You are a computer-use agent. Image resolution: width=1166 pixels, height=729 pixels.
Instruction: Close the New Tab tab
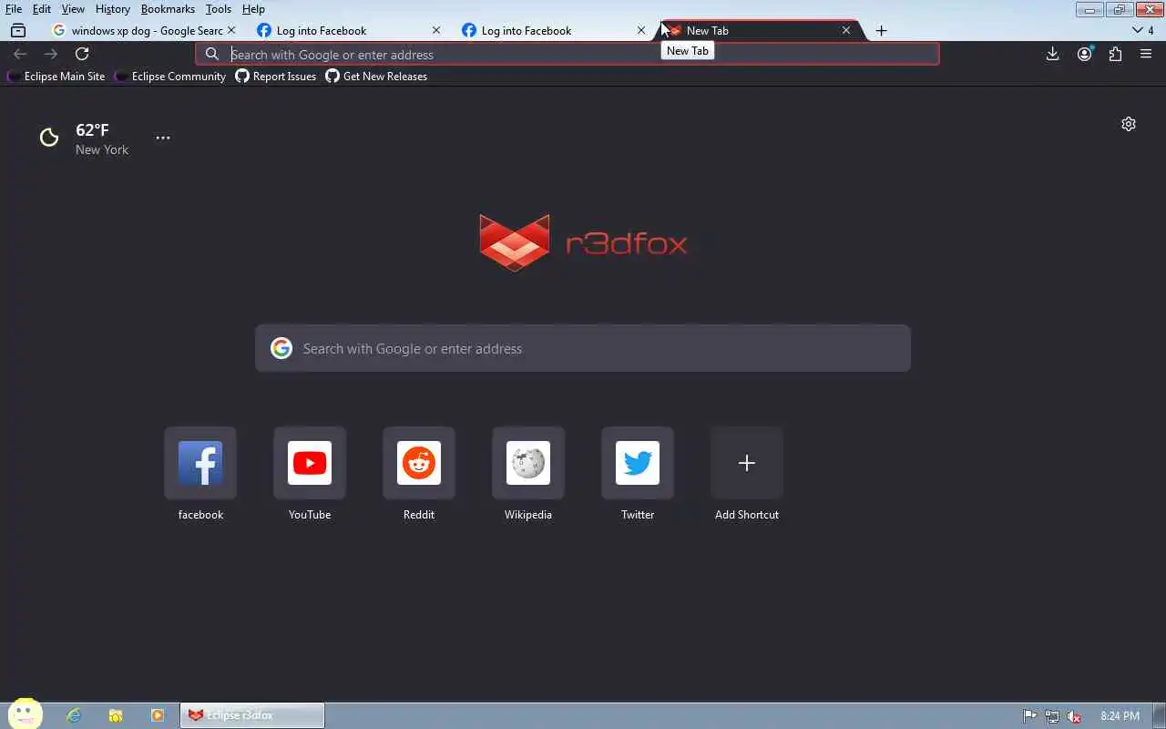pos(846,30)
